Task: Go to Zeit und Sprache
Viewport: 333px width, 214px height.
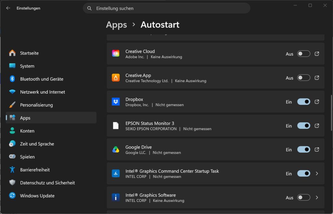Action: tap(51, 144)
